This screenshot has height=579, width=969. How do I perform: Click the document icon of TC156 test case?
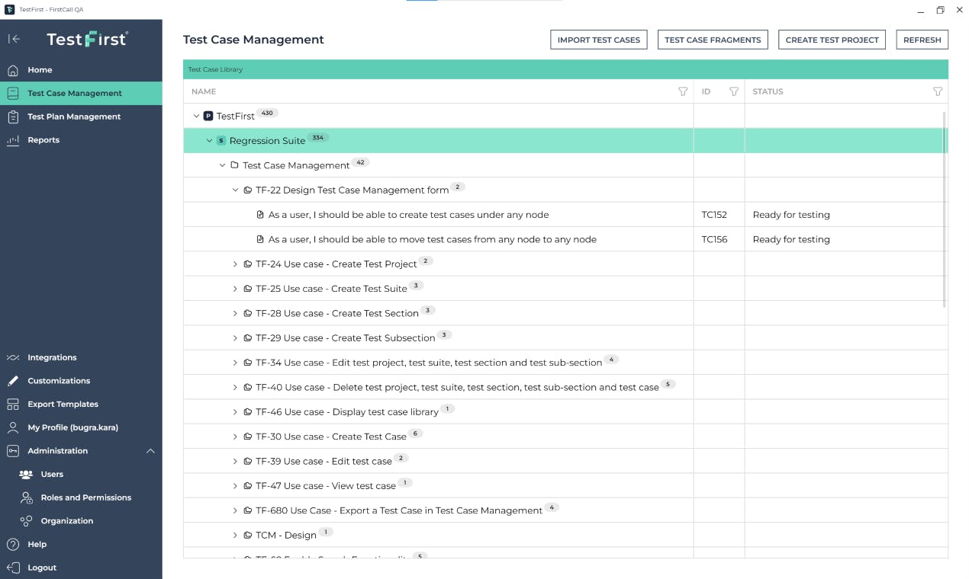coord(260,239)
